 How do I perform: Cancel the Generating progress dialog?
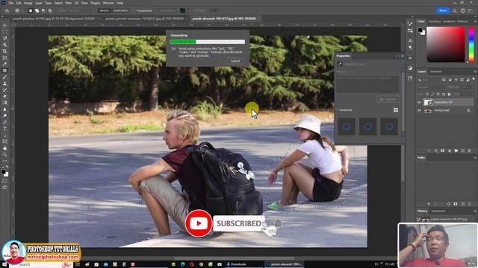235,61
